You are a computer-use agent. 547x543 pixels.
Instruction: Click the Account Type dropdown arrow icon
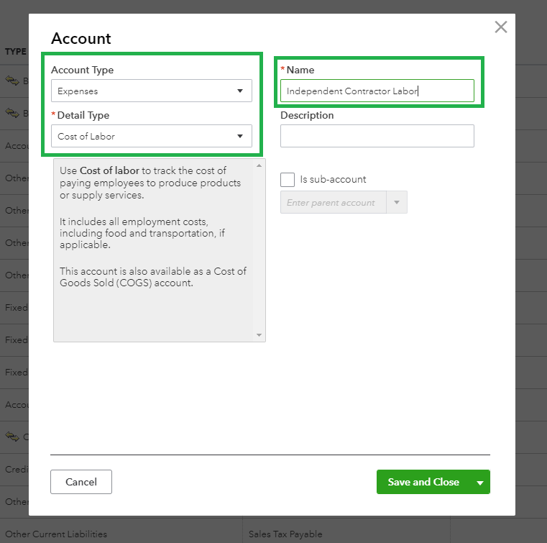[x=240, y=91]
